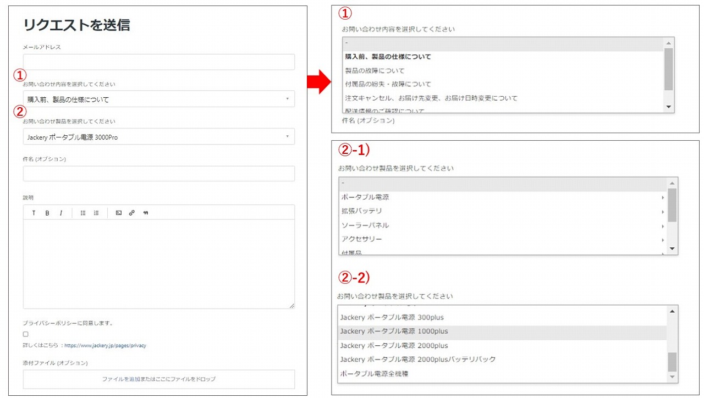Open the jackery.jp privacy policy link
This screenshot has width=704, height=398.
[x=105, y=346]
